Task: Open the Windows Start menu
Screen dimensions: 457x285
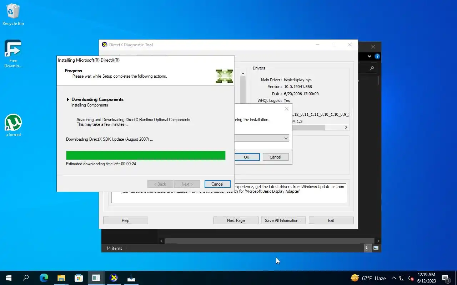Action: pos(9,278)
